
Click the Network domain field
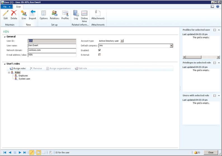52,50
